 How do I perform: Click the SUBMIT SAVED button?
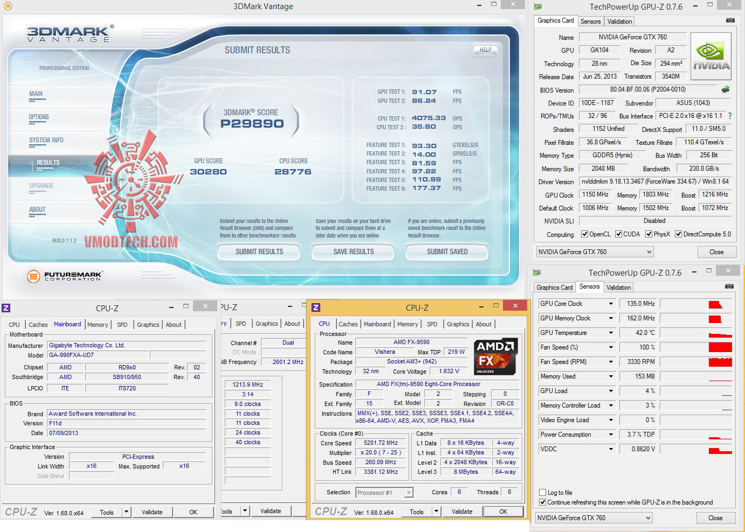[x=447, y=251]
